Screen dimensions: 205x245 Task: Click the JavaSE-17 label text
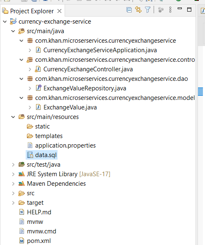[x=95, y=174]
